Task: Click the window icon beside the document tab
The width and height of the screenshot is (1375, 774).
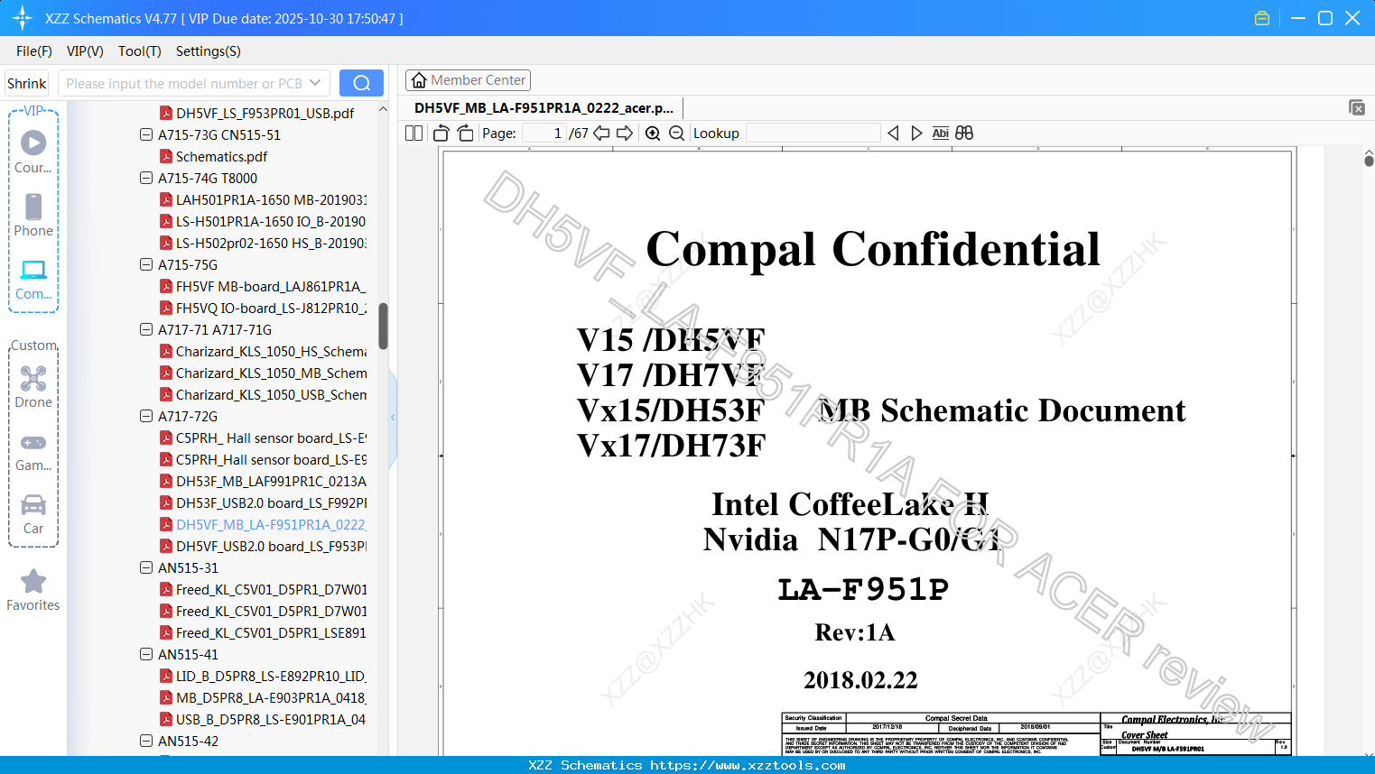Action: click(1357, 107)
